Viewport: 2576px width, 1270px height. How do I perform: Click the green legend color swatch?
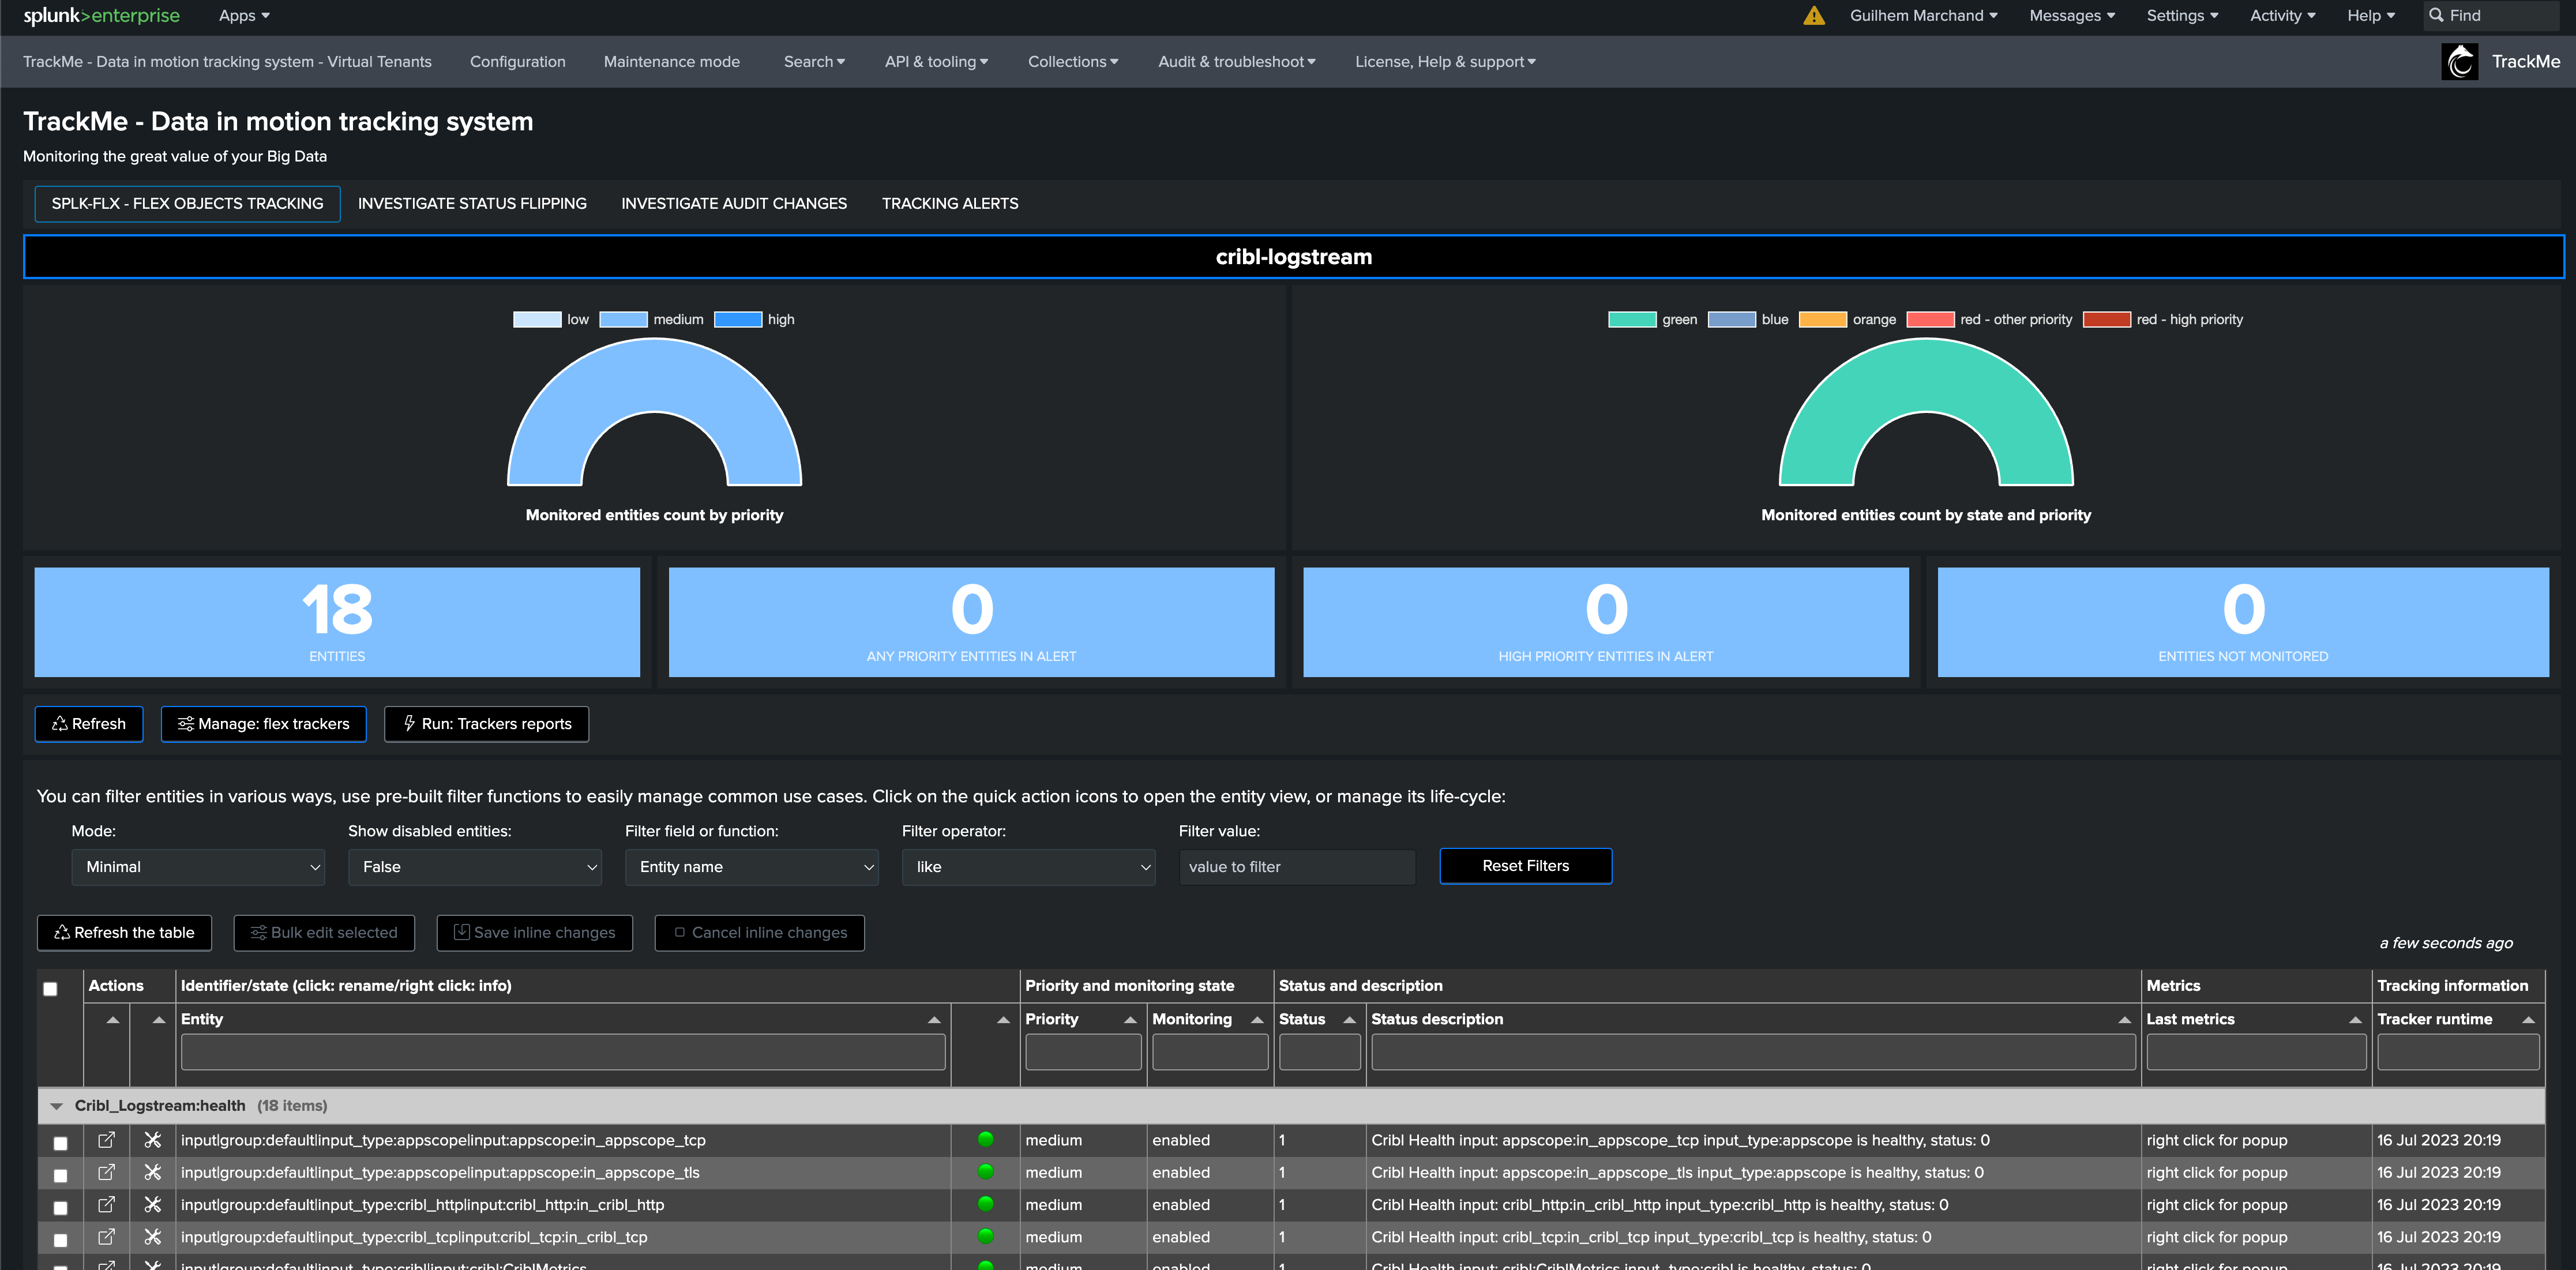pos(1632,319)
